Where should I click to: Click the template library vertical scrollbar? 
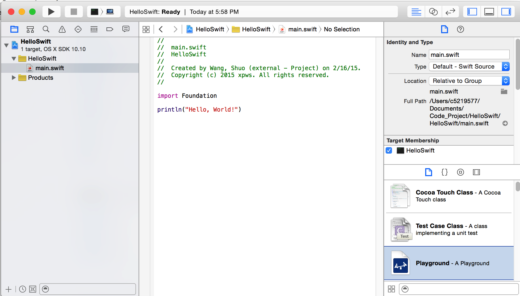click(x=517, y=187)
